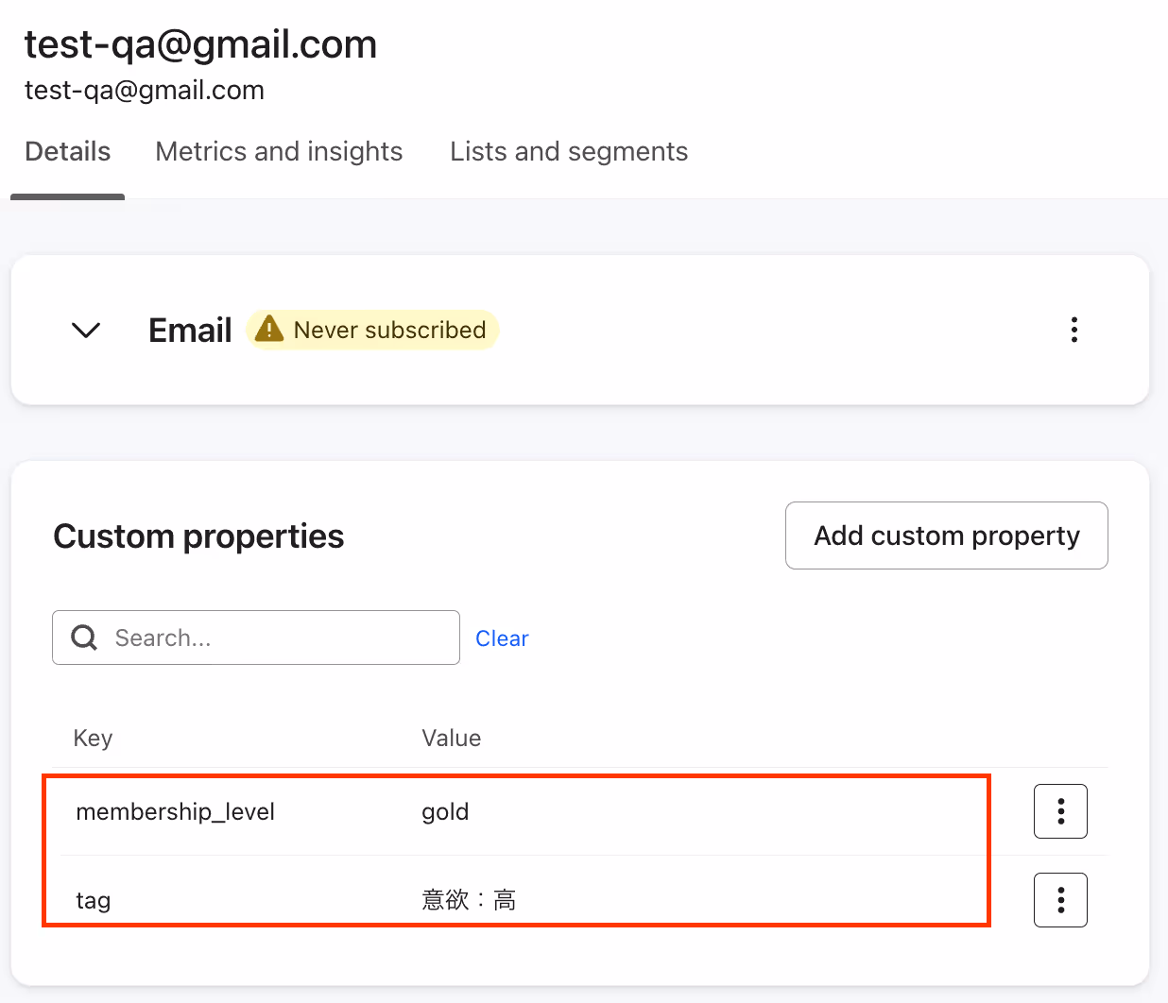Collapse the Email section chevron
Screen dimensions: 1168x1003
(86, 330)
